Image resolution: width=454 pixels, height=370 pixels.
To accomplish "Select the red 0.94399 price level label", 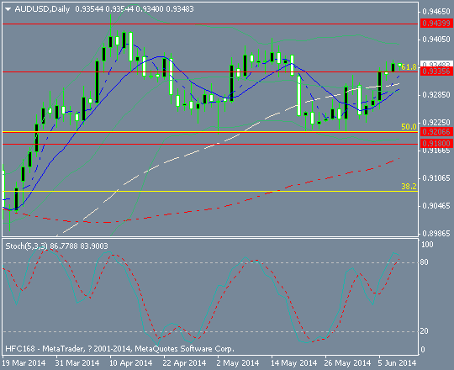I will pos(436,24).
